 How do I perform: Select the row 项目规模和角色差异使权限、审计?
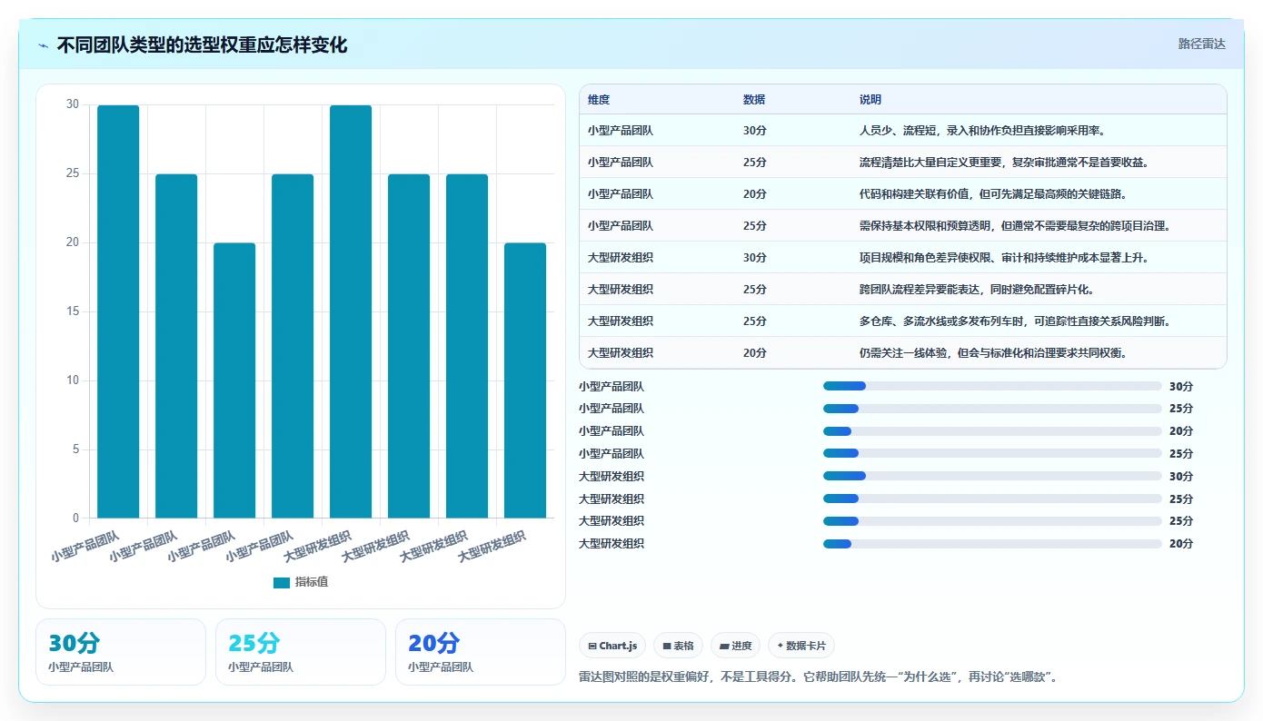902,258
